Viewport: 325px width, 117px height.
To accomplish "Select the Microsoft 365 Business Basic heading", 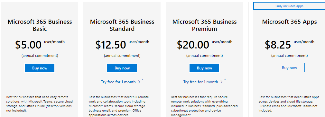I will click(x=40, y=25).
